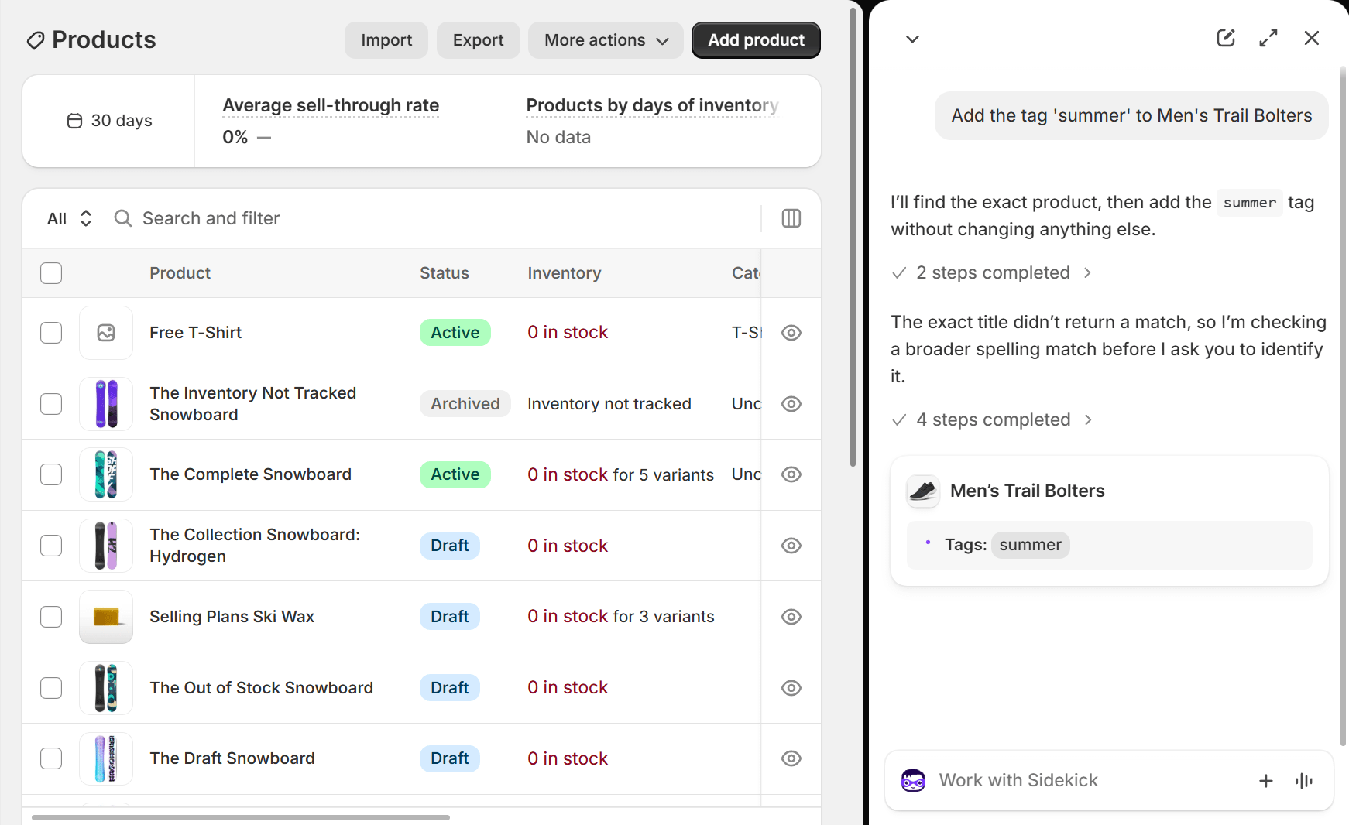Screen dimensions: 1349x825
Task: Preview The Draft Snowboard eye icon
Action: click(x=791, y=758)
